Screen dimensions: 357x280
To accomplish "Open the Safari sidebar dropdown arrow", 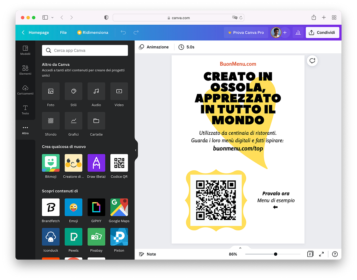I will click(x=52, y=18).
